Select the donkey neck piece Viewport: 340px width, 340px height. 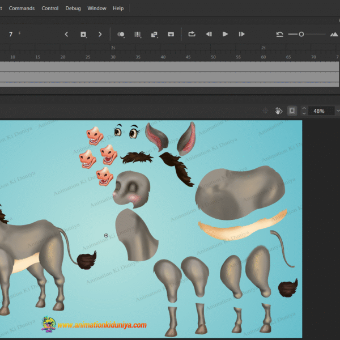(x=136, y=235)
